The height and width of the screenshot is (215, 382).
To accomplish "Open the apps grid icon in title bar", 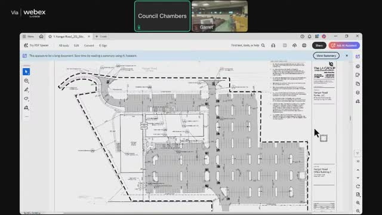I will tap(317, 36).
